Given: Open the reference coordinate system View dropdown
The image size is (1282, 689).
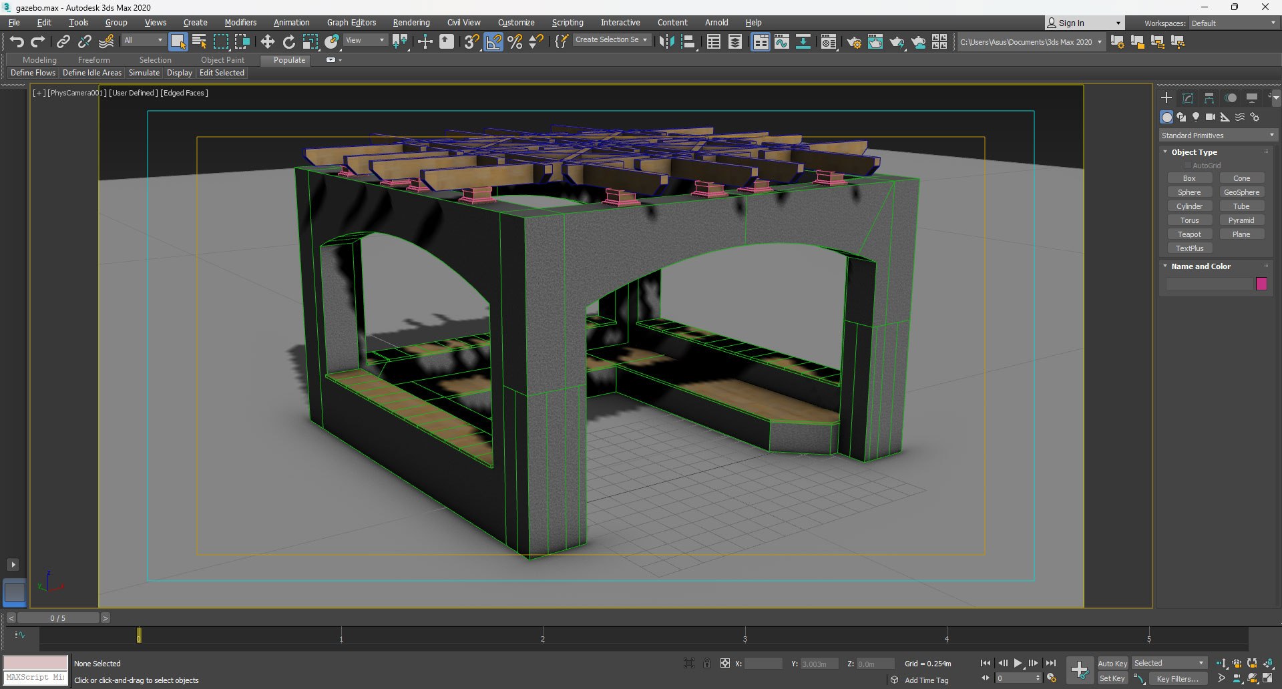Looking at the screenshot, I should pyautogui.click(x=365, y=40).
